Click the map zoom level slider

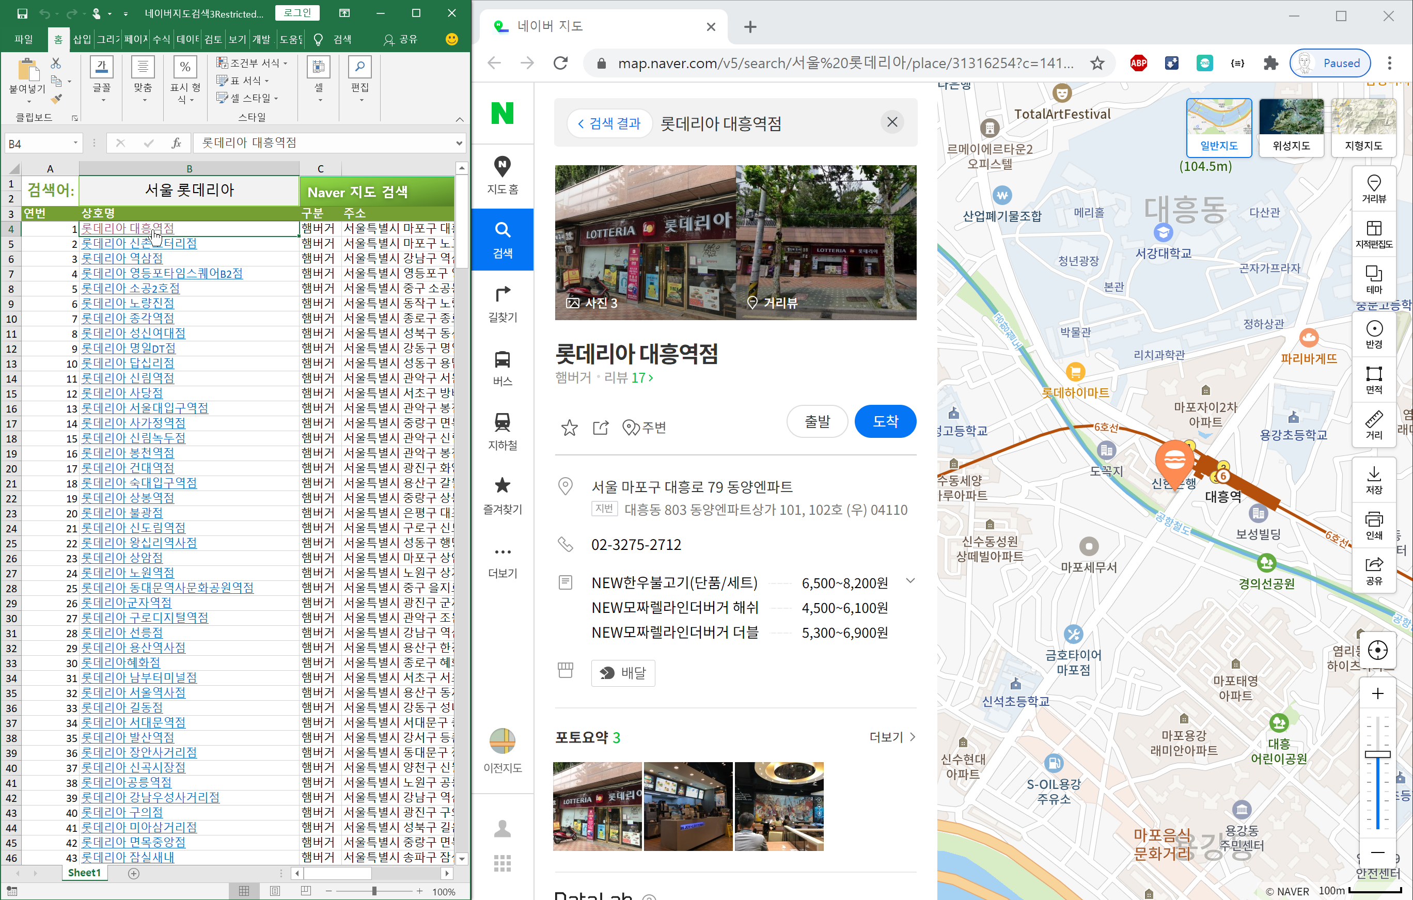coord(1377,754)
